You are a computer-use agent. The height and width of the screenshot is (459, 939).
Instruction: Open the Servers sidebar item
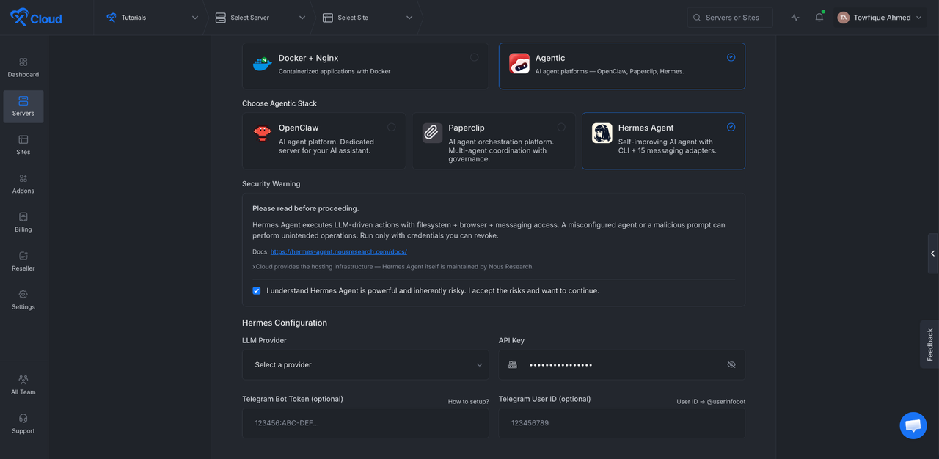(x=23, y=106)
